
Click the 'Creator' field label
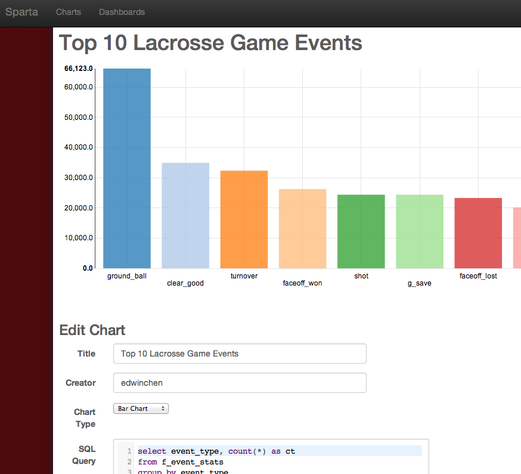coord(80,383)
